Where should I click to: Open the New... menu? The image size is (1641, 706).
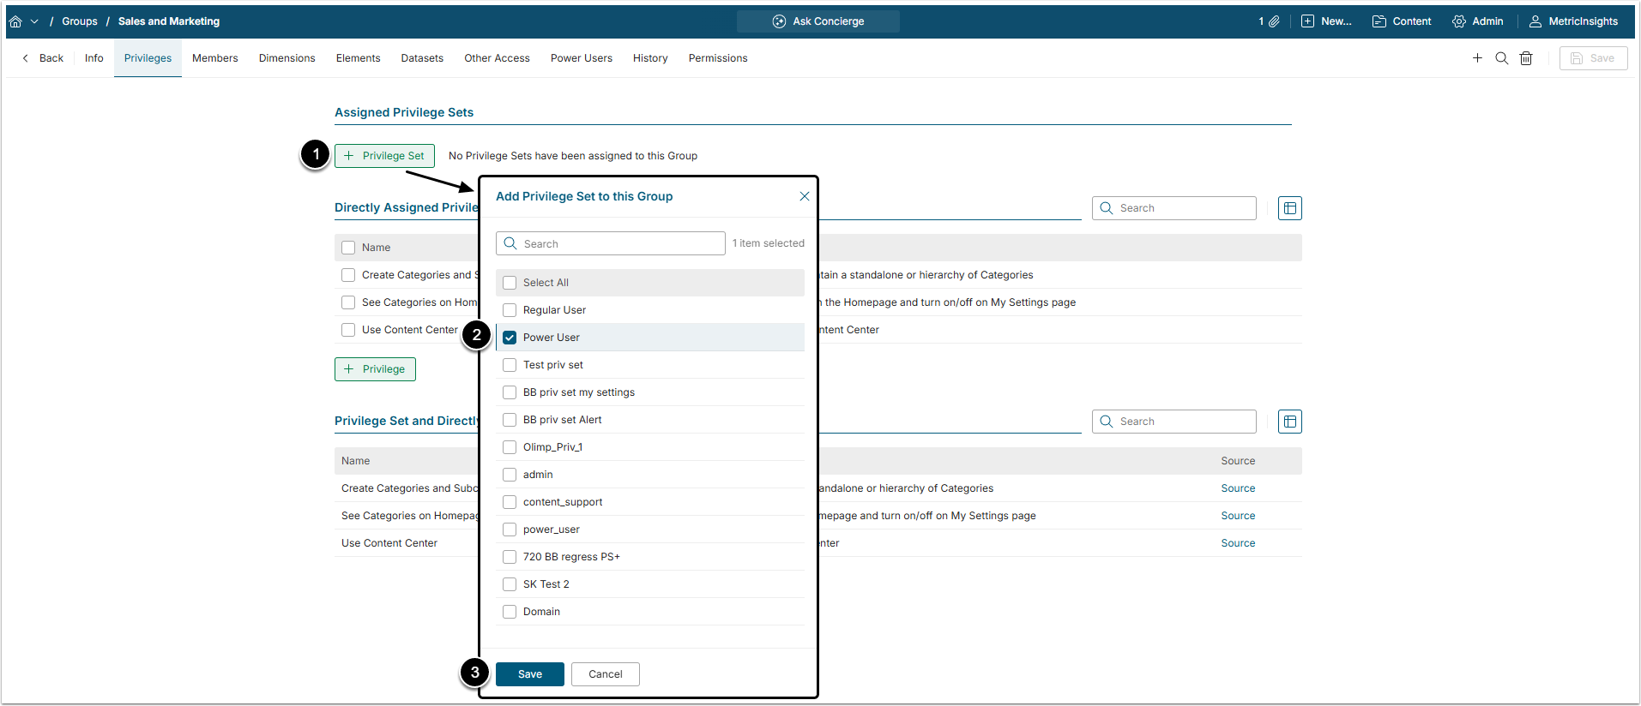tap(1326, 21)
